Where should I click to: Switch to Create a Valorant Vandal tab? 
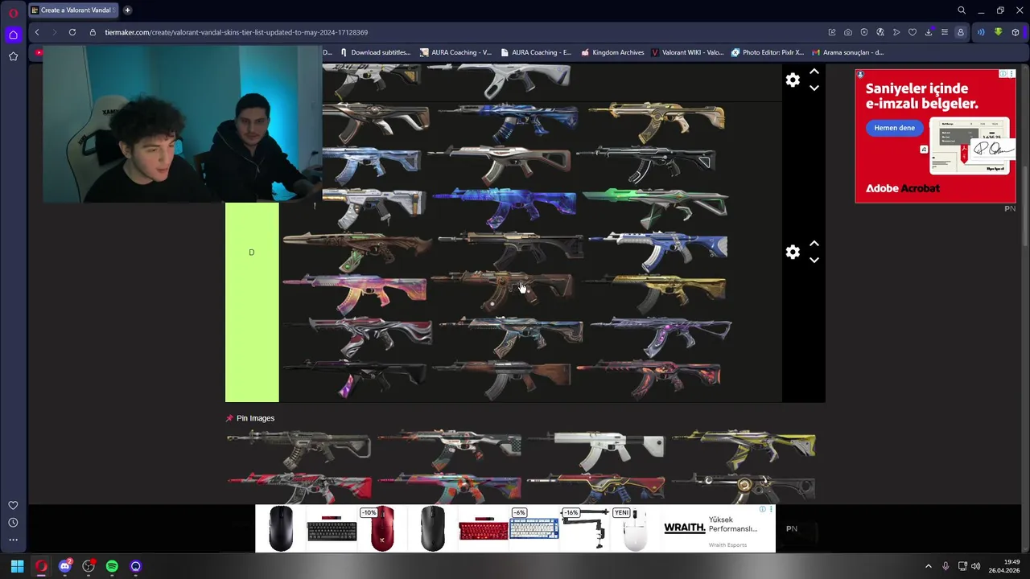[x=72, y=10]
